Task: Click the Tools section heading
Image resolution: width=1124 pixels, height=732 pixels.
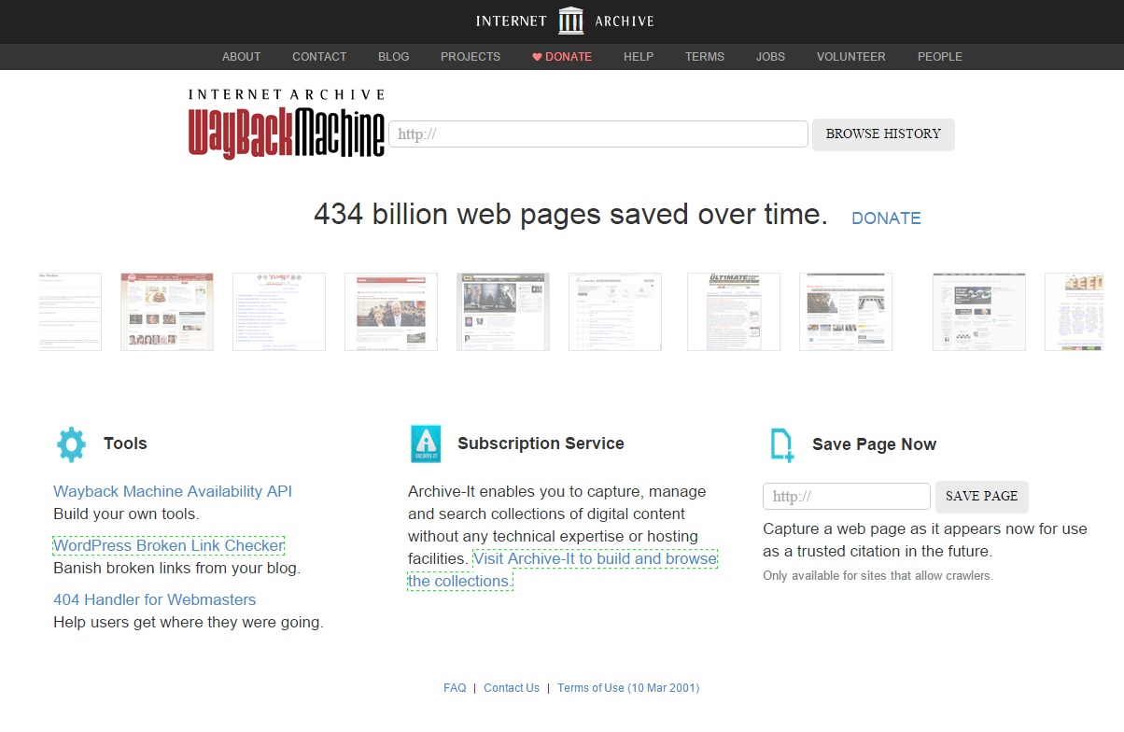Action: tap(125, 443)
